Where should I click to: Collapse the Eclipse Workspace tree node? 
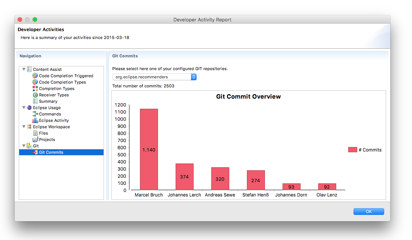[x=24, y=127]
